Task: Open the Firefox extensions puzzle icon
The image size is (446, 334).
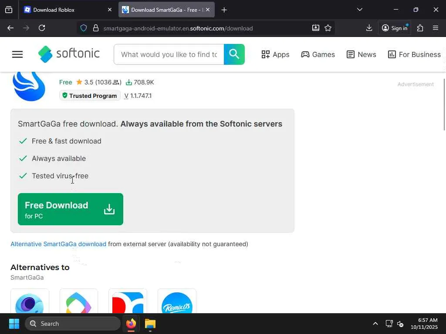Action: point(420,28)
